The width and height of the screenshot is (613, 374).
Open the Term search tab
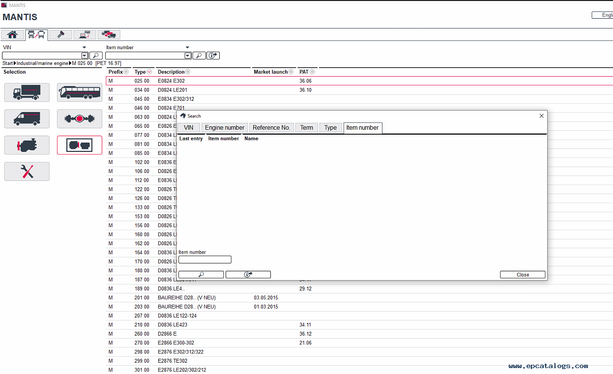click(306, 128)
